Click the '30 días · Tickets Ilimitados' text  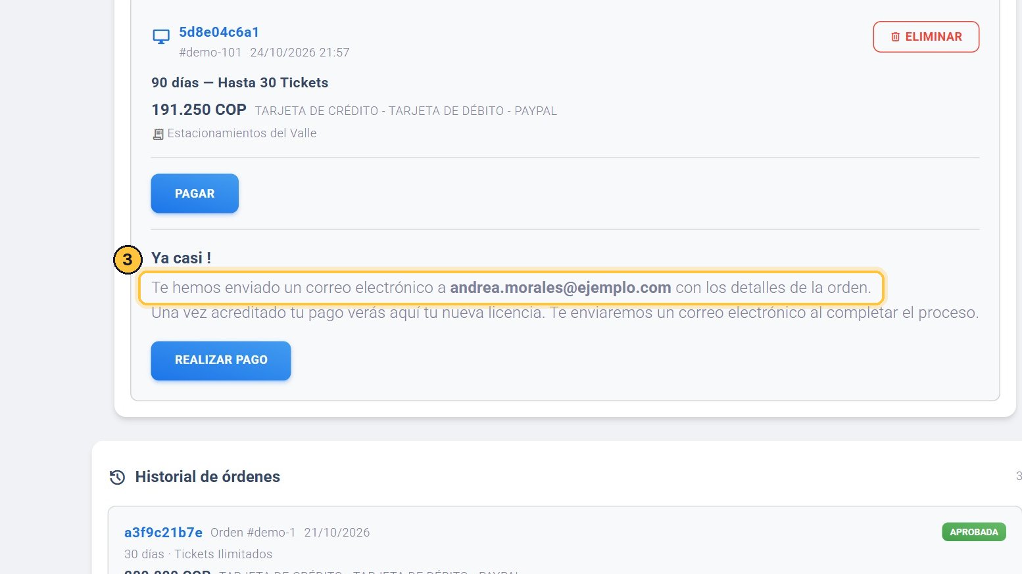coord(198,554)
